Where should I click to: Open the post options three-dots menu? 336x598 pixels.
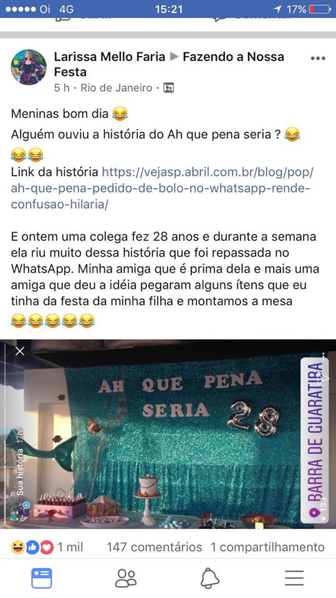318,59
